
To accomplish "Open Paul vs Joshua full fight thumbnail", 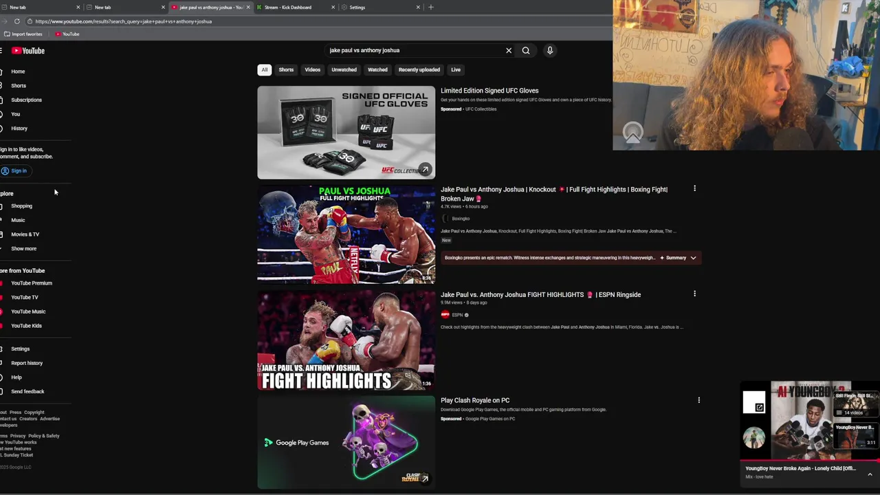I will (x=346, y=234).
